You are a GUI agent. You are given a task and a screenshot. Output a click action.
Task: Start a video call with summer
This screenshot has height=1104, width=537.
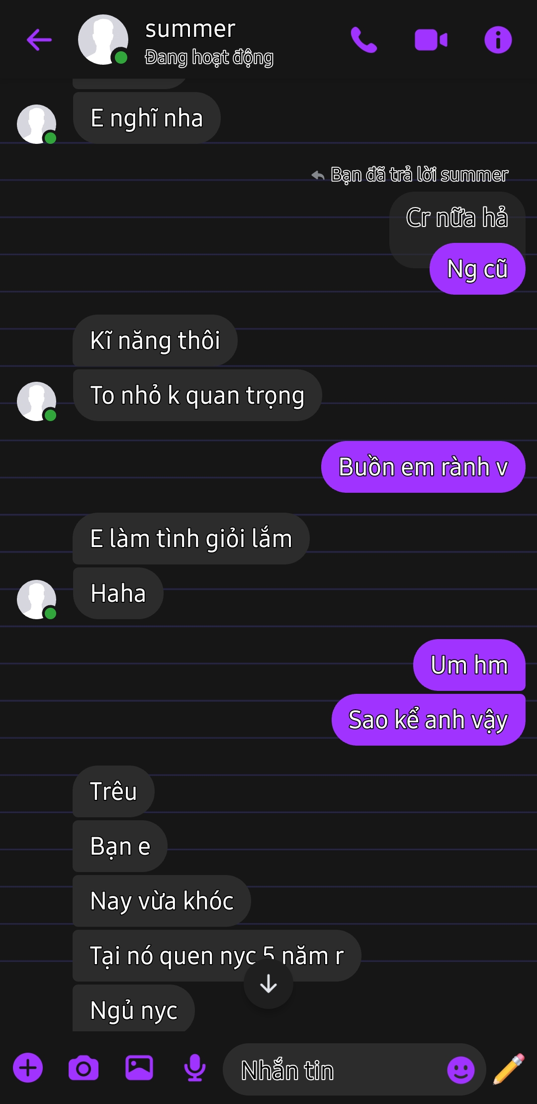(x=431, y=40)
